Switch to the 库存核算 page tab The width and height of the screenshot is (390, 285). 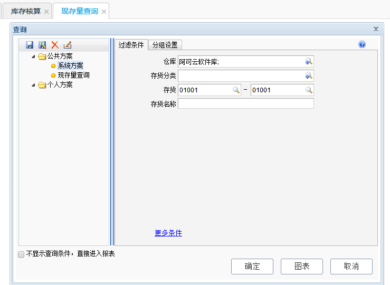click(x=25, y=11)
